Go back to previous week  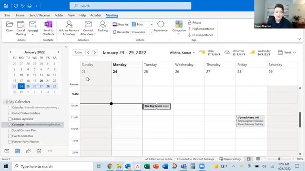click(x=88, y=53)
